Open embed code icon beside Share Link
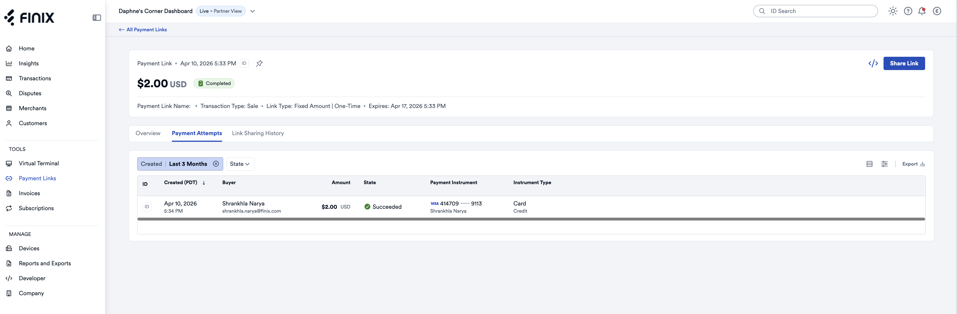The image size is (957, 314). click(x=873, y=63)
